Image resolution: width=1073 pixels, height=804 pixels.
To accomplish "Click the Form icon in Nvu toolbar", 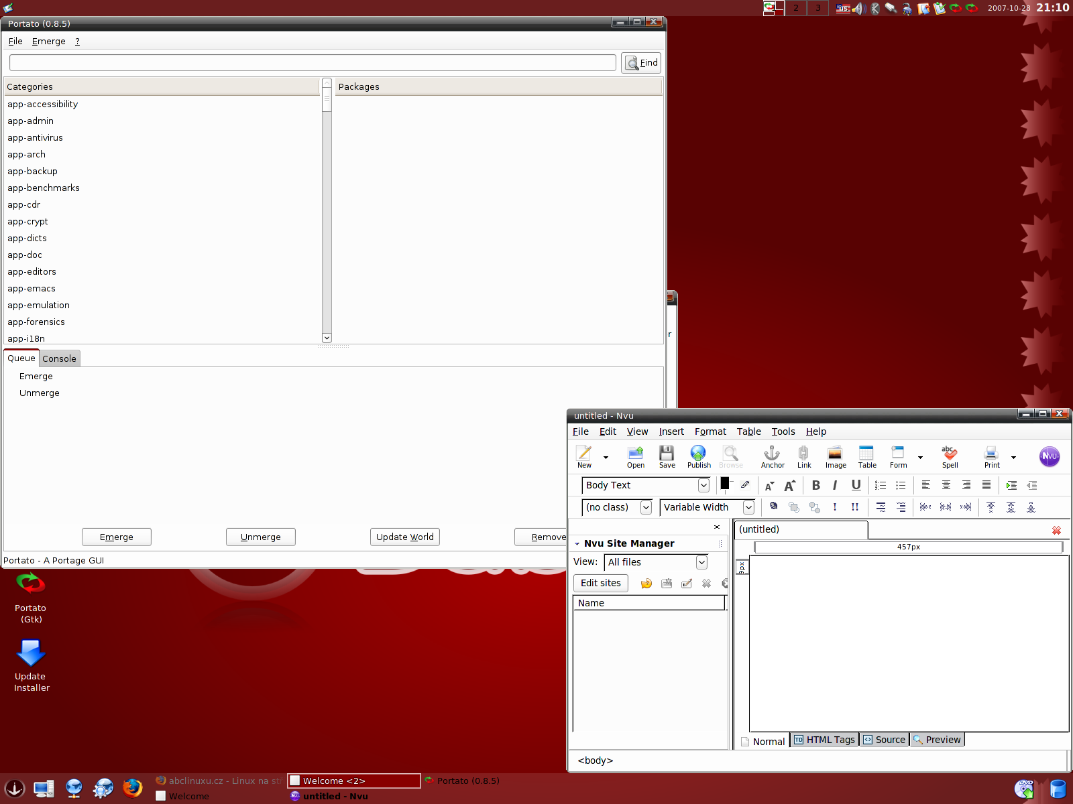I will click(x=898, y=456).
